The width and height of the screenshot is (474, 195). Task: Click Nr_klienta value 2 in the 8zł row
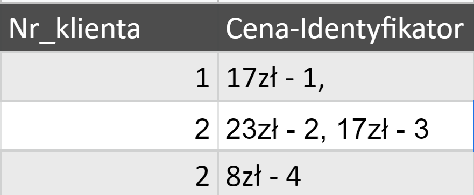point(109,174)
